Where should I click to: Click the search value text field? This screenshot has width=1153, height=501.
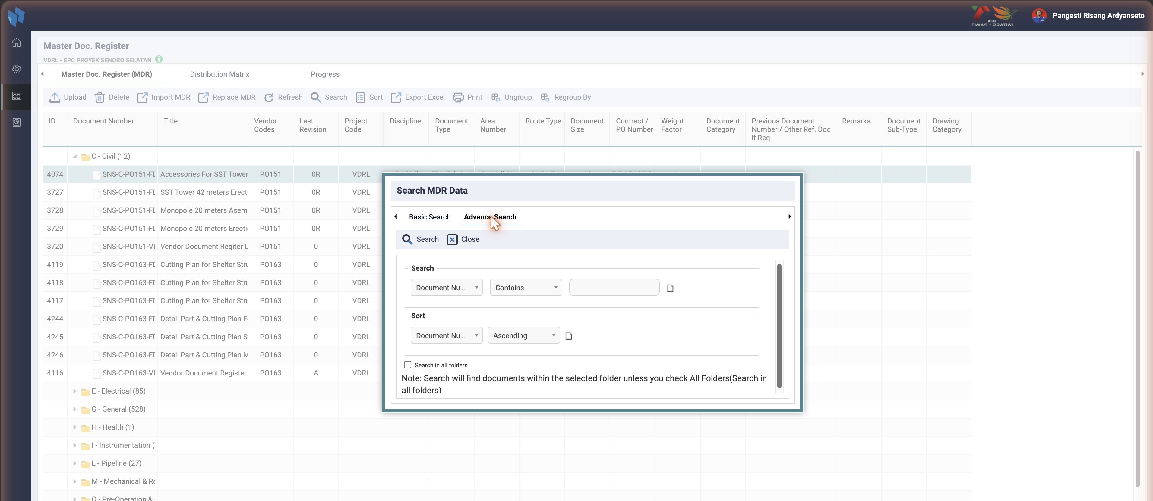click(614, 287)
